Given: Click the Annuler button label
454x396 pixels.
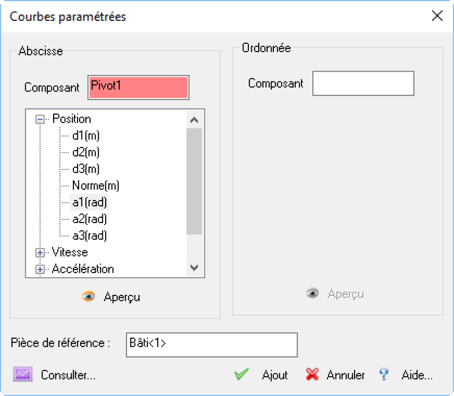Looking at the screenshot, I should 345,375.
